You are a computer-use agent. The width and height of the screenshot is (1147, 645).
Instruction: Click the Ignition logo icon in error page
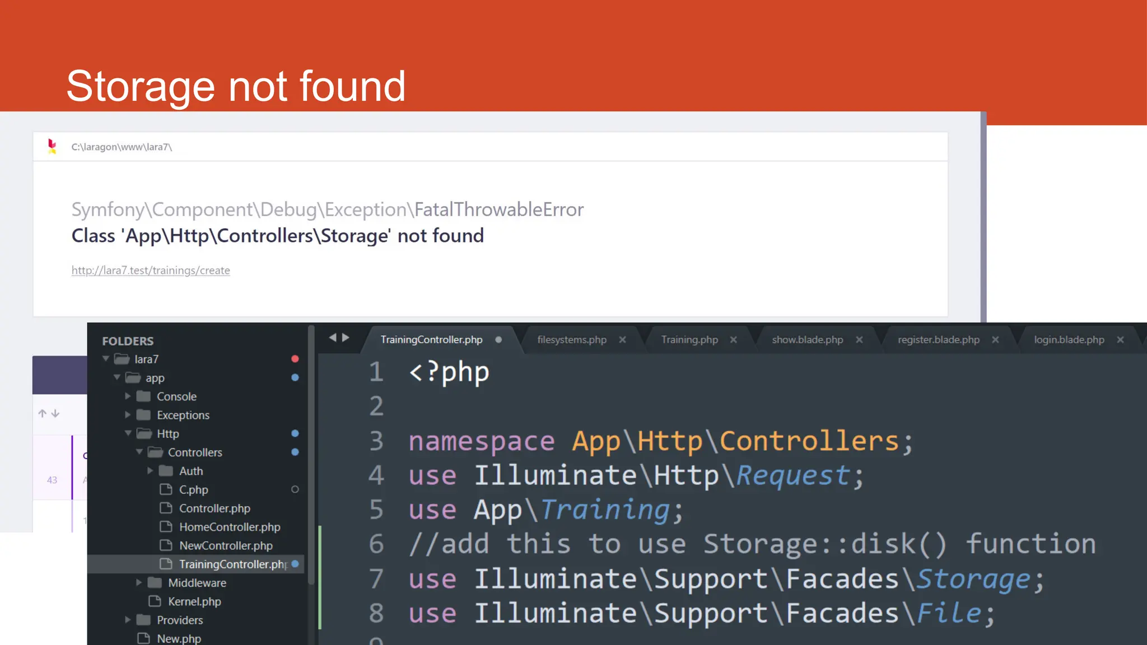pos(52,147)
